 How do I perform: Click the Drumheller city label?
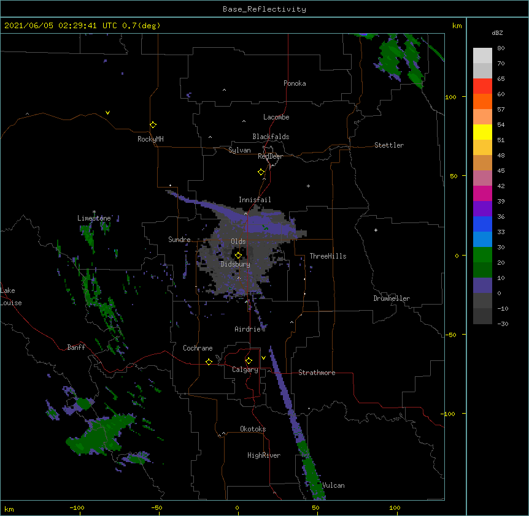(392, 298)
